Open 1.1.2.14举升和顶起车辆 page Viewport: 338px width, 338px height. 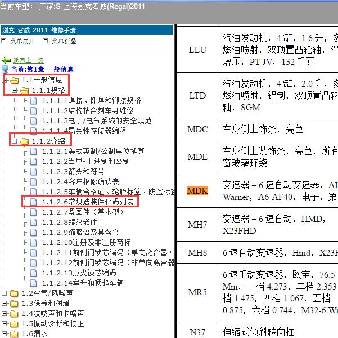point(83,283)
